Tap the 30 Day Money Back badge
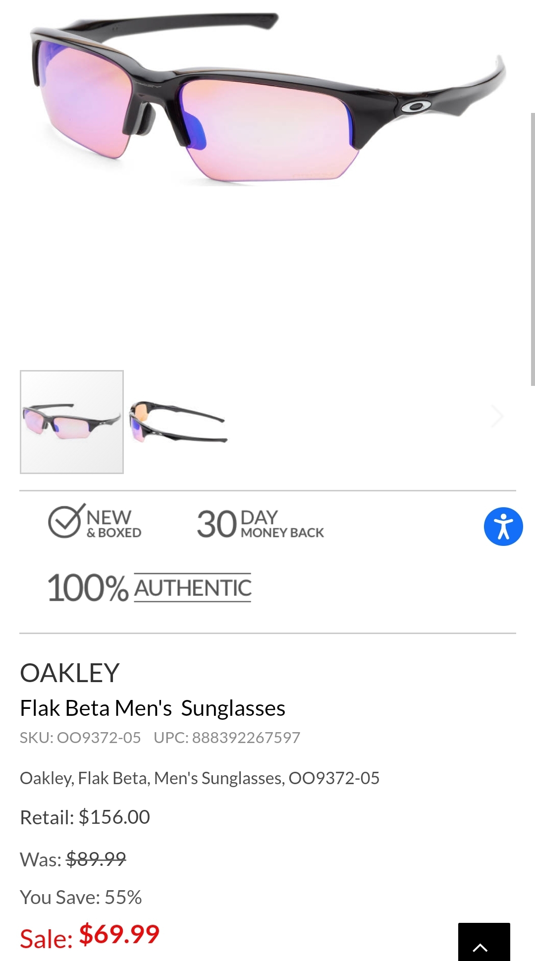535x961 pixels. [260, 524]
